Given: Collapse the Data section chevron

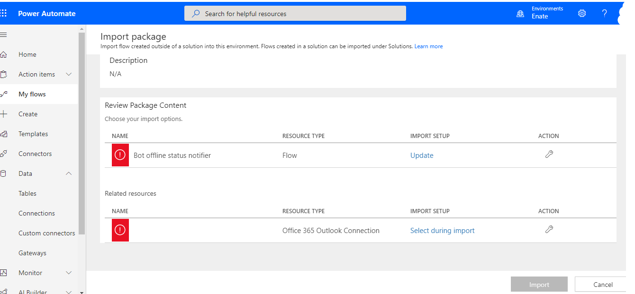Looking at the screenshot, I should 69,173.
